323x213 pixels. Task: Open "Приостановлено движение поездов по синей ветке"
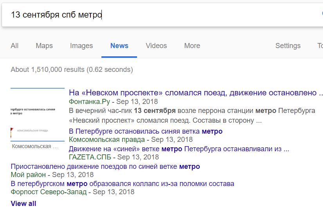click(x=105, y=166)
